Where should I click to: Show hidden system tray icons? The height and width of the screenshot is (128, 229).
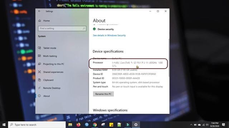pyautogui.click(x=191, y=125)
